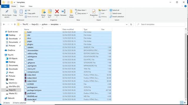The width and height of the screenshot is (188, 105).
Task: Open This PC in navigation pane
Action: (x=9, y=55)
